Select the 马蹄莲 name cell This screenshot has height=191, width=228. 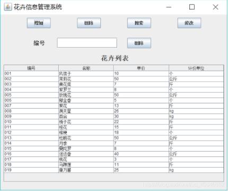tap(86, 164)
